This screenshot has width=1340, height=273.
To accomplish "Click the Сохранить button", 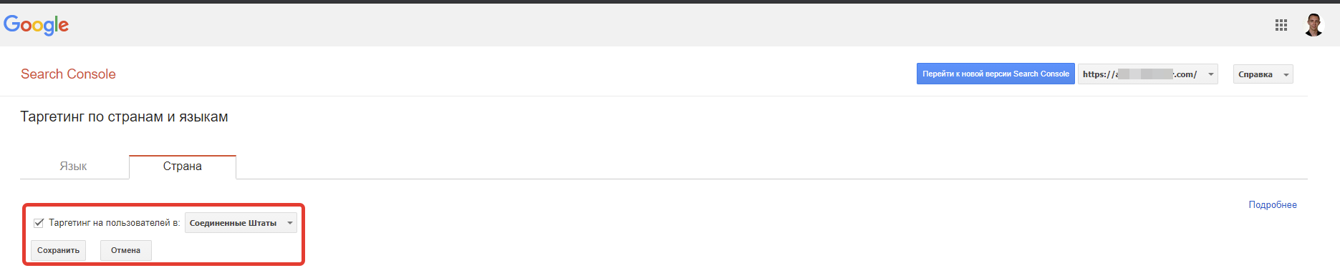I will pyautogui.click(x=59, y=250).
